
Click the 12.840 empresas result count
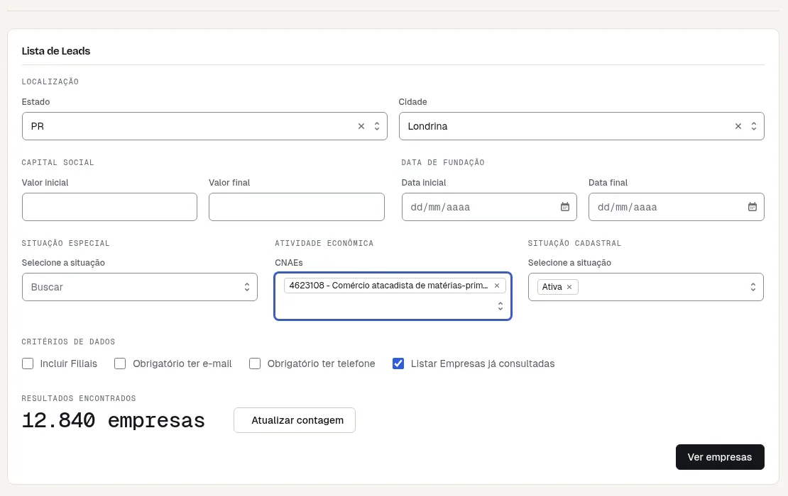pyautogui.click(x=114, y=421)
